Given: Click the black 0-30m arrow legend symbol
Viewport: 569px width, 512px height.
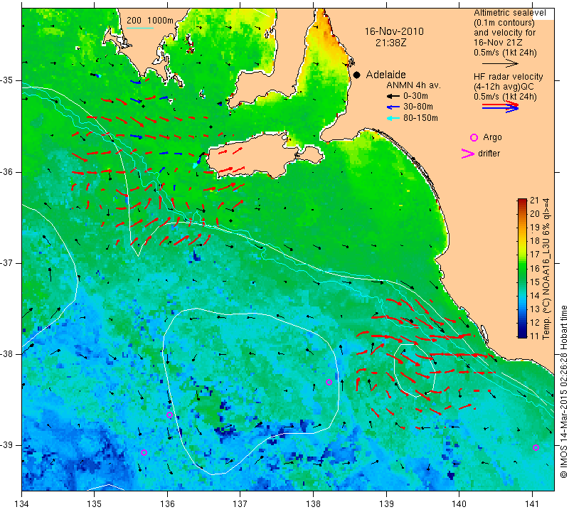Looking at the screenshot, I should click(393, 97).
